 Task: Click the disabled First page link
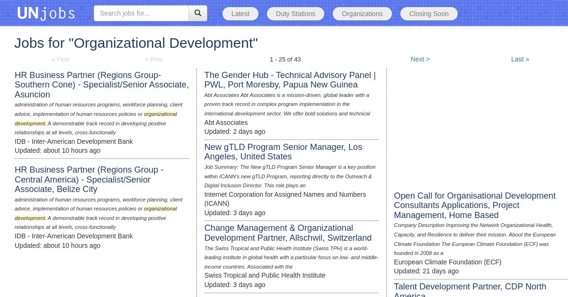click(60, 59)
